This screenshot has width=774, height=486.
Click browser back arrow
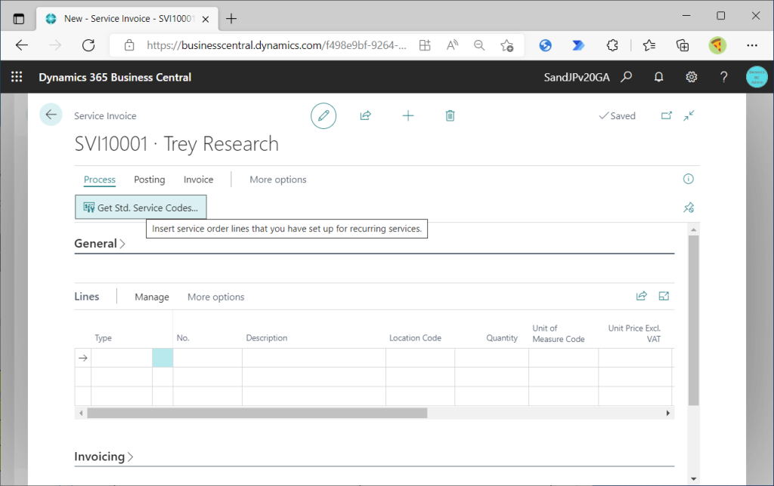click(x=22, y=45)
